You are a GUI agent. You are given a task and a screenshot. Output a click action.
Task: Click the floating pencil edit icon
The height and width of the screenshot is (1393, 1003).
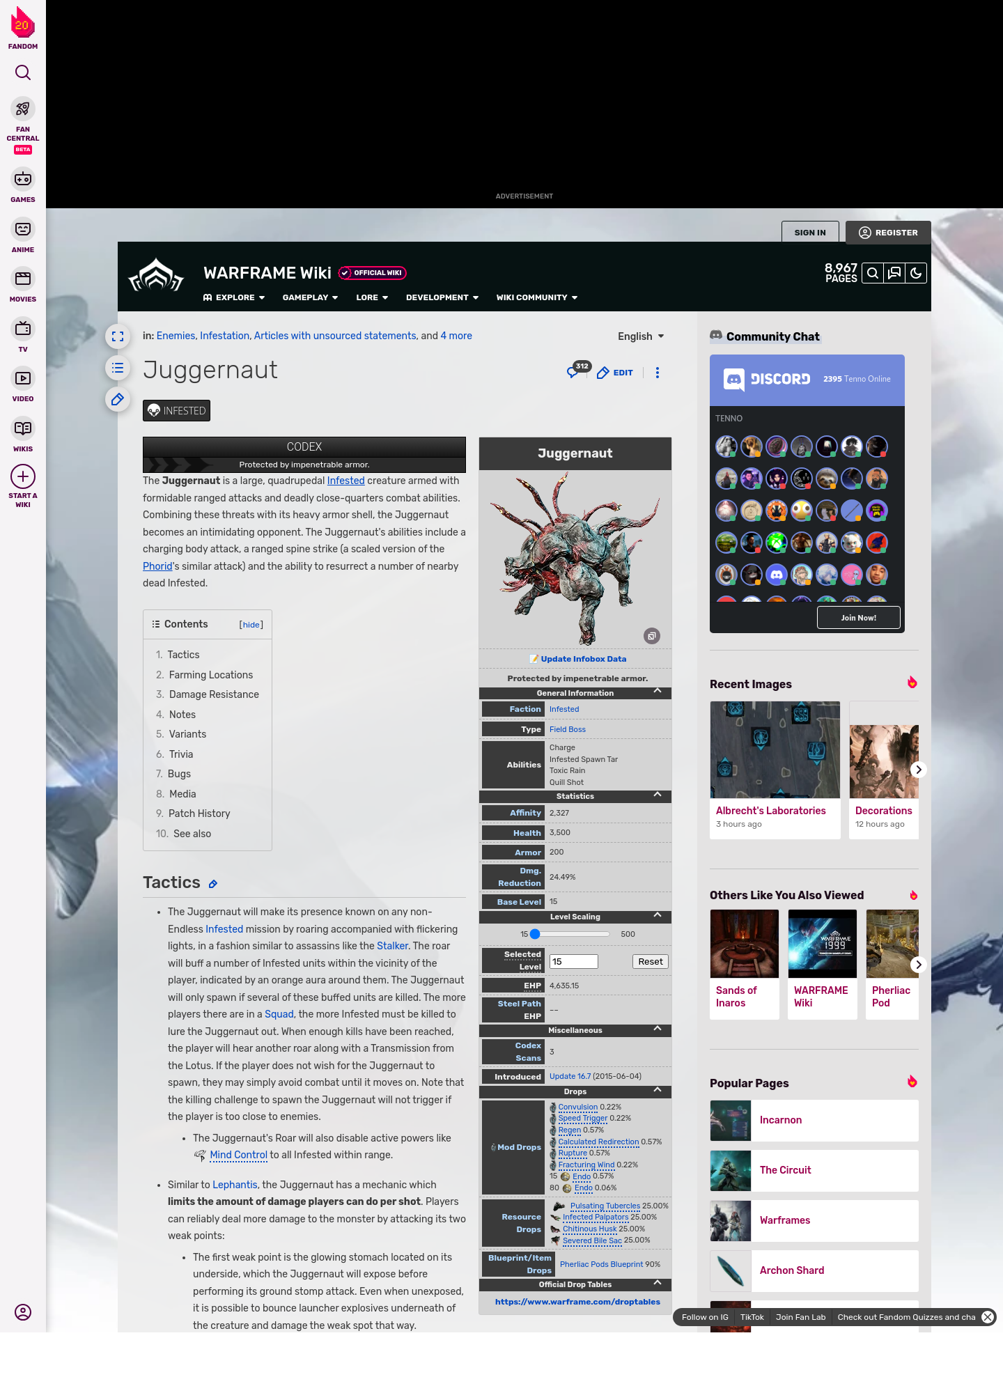pyautogui.click(x=118, y=399)
